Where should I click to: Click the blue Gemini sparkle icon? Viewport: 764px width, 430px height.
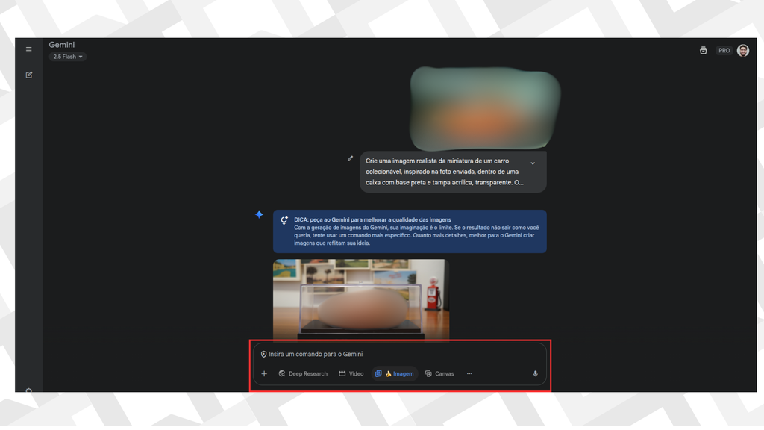(x=259, y=214)
